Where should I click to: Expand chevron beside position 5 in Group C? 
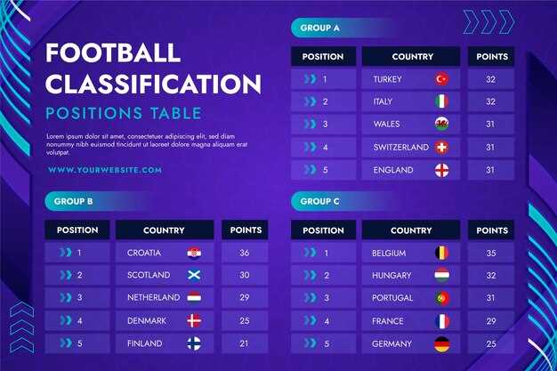[x=310, y=343]
